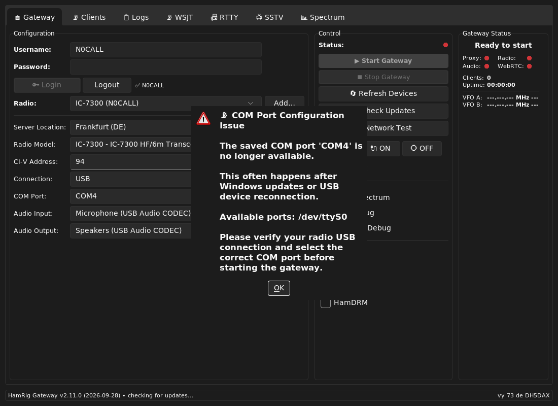Click the RTTY tab printer icon

tap(214, 17)
